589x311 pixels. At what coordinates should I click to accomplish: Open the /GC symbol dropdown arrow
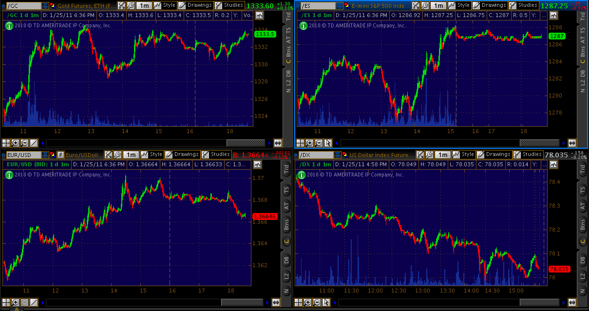click(45, 5)
